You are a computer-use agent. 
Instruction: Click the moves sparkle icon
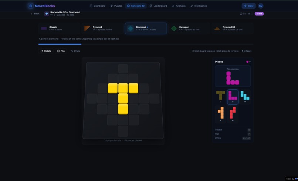click(x=249, y=14)
